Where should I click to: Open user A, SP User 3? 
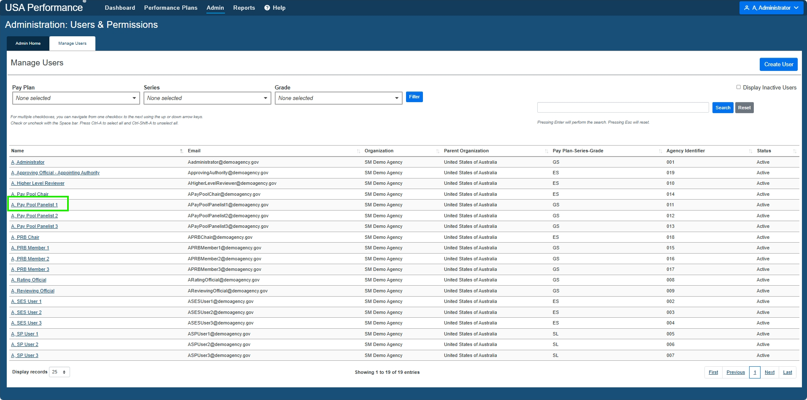[x=25, y=355]
